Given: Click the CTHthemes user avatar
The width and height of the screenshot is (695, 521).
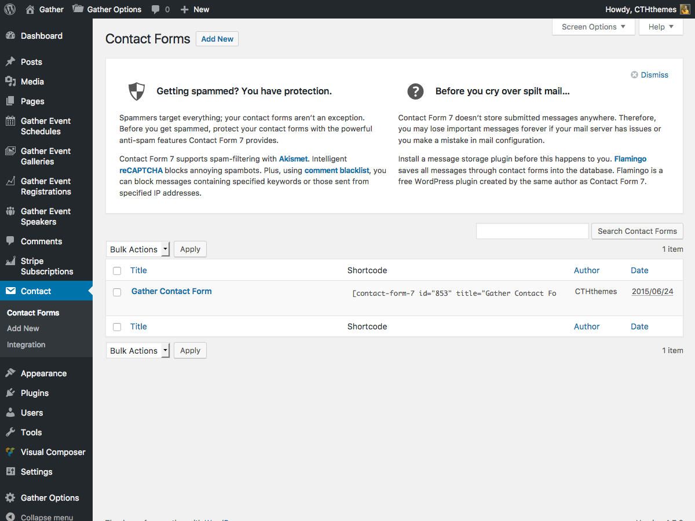Looking at the screenshot, I should tap(685, 9).
